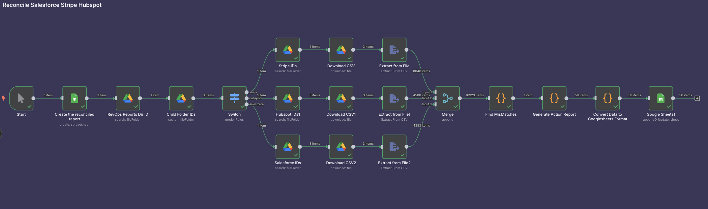This screenshot has height=209, width=708.
Task: Click the create: spreadsheet subtitle
Action: [74, 125]
